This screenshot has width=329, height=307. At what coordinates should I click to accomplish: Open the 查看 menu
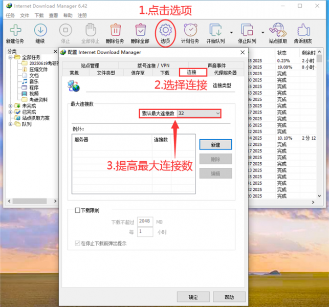53,15
